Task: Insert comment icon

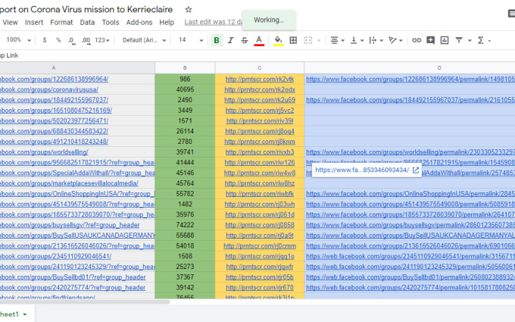Action: point(430,40)
